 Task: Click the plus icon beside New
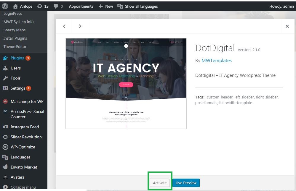(101, 7)
